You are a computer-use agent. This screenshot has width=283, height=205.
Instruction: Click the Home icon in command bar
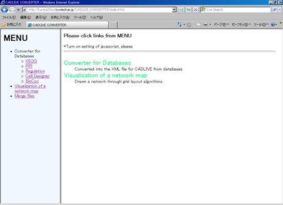[179, 25]
